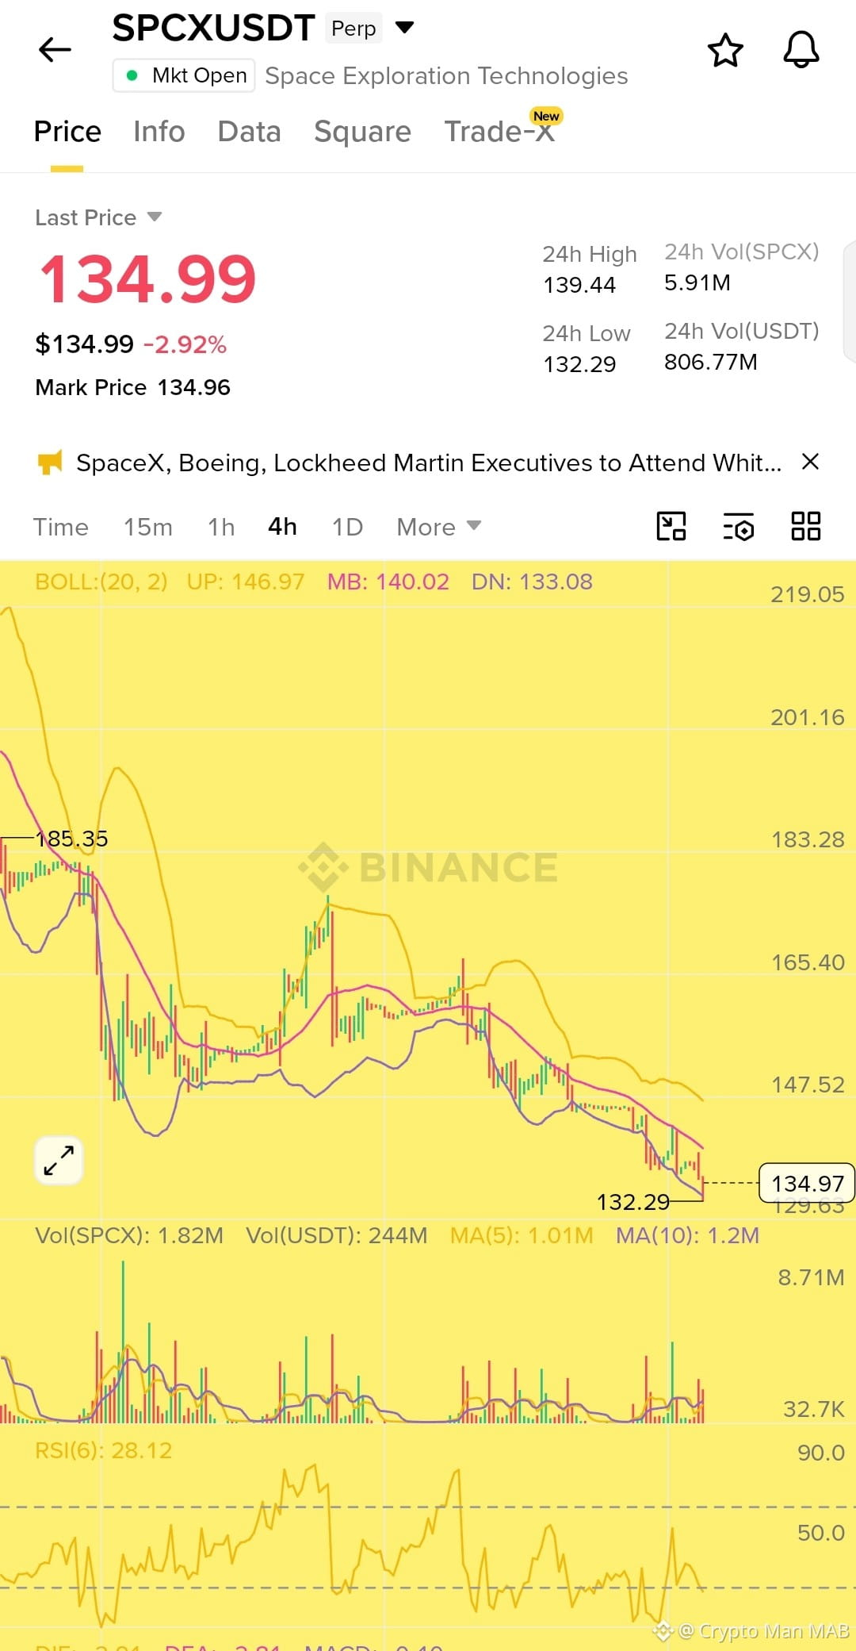Viewport: 856px width, 1651px height.
Task: Tap the yellow megaphone news icon
Action: point(50,462)
